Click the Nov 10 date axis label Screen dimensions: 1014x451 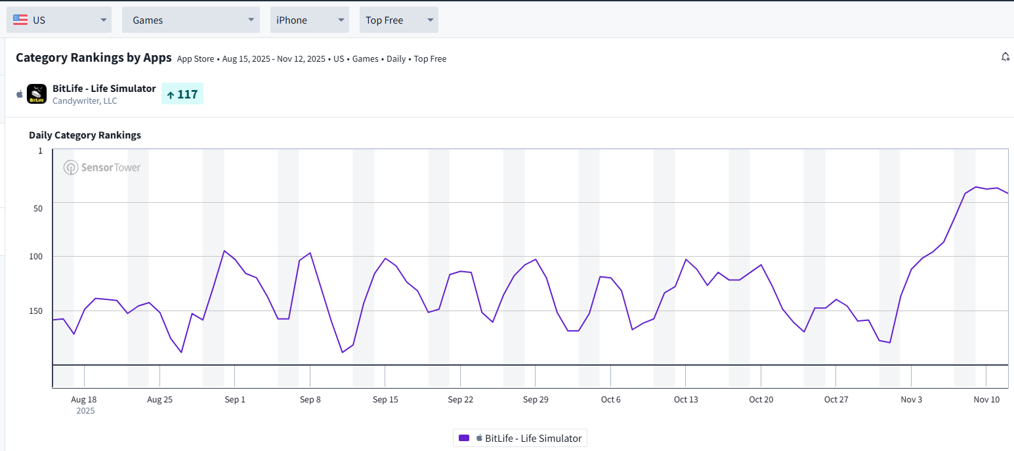(986, 399)
